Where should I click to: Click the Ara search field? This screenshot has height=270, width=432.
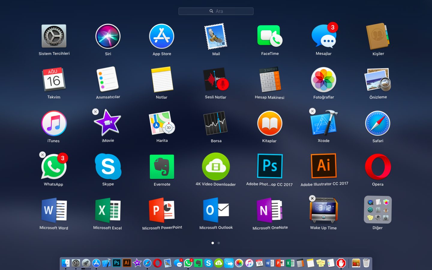click(x=216, y=11)
